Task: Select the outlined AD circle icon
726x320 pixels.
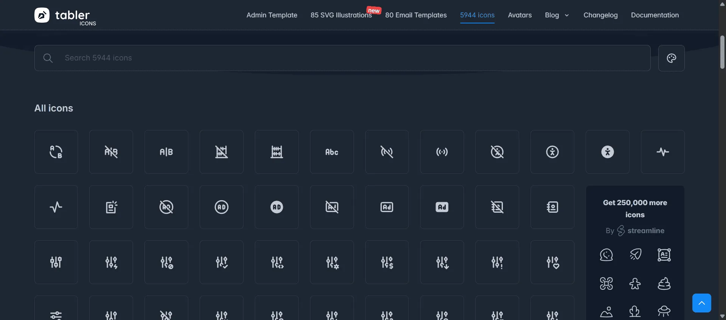Action: (222, 207)
